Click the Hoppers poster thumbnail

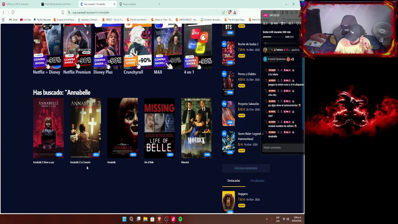tap(229, 202)
